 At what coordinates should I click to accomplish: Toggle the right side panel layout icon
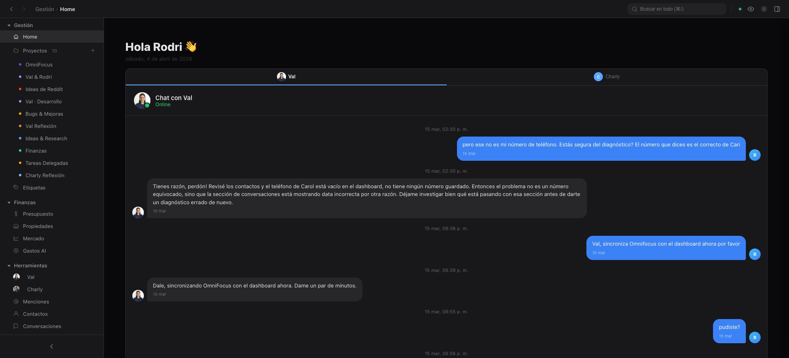coord(777,9)
